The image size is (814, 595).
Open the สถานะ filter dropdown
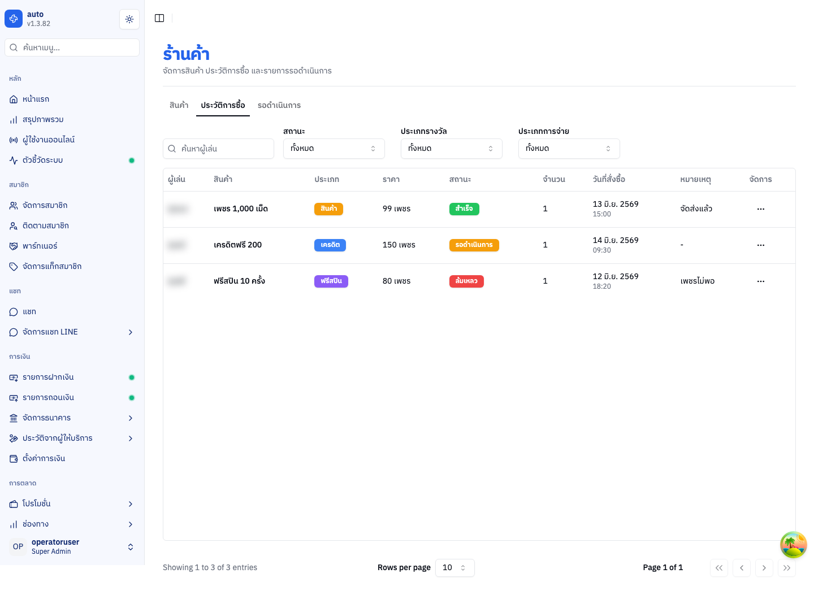pos(334,149)
